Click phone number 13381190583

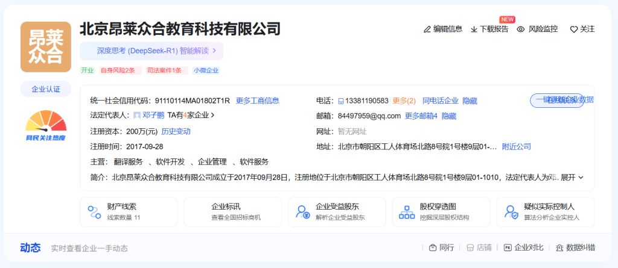coord(367,101)
